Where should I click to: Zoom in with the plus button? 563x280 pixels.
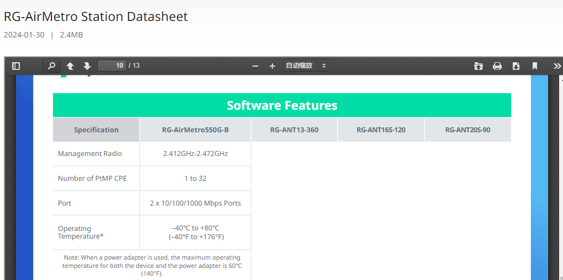[272, 66]
